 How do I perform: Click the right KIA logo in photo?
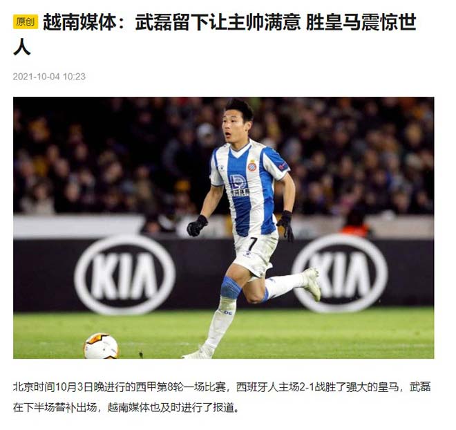click(340, 273)
